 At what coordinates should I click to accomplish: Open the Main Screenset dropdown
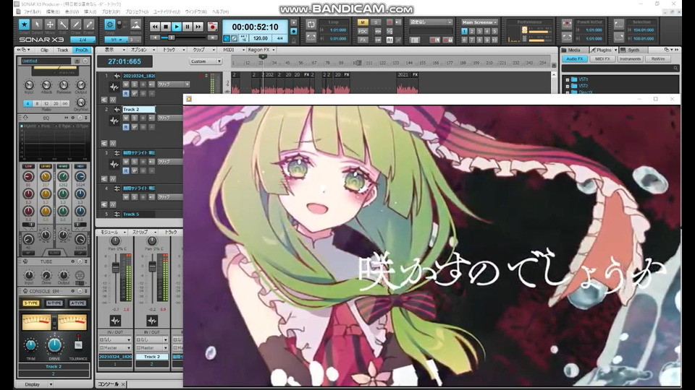pos(479,22)
